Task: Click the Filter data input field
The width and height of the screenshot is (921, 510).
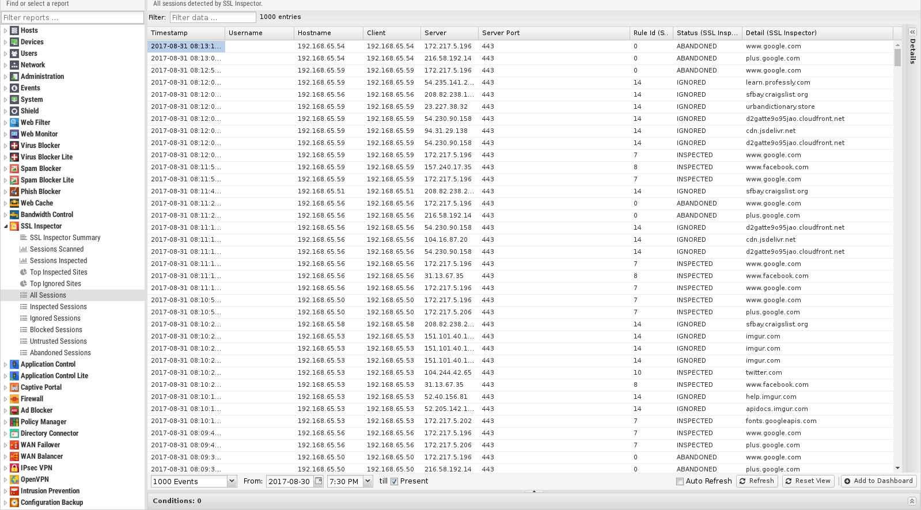Action: coord(213,17)
